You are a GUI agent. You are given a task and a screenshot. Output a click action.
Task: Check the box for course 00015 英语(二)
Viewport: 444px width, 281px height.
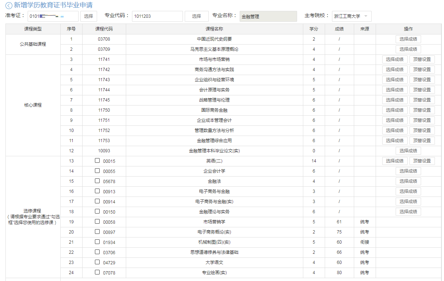click(x=97, y=160)
